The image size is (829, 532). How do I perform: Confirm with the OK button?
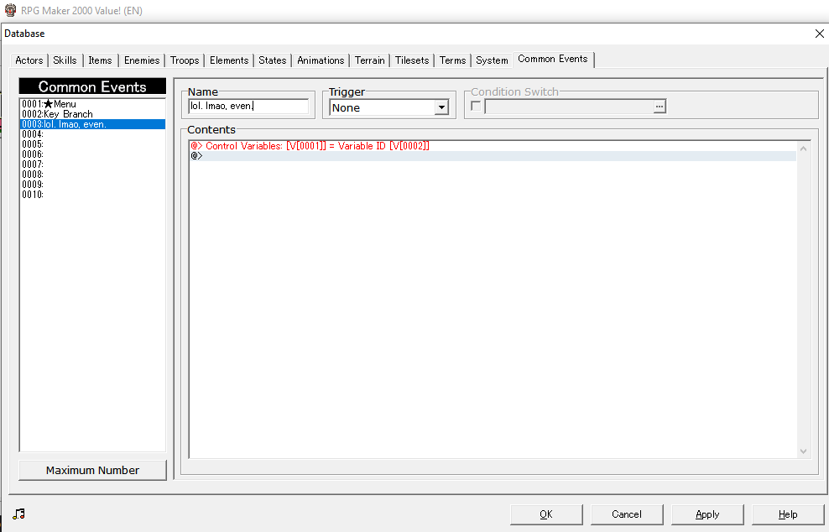546,514
